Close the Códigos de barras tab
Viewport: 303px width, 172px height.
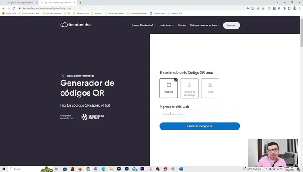click(x=36, y=3)
